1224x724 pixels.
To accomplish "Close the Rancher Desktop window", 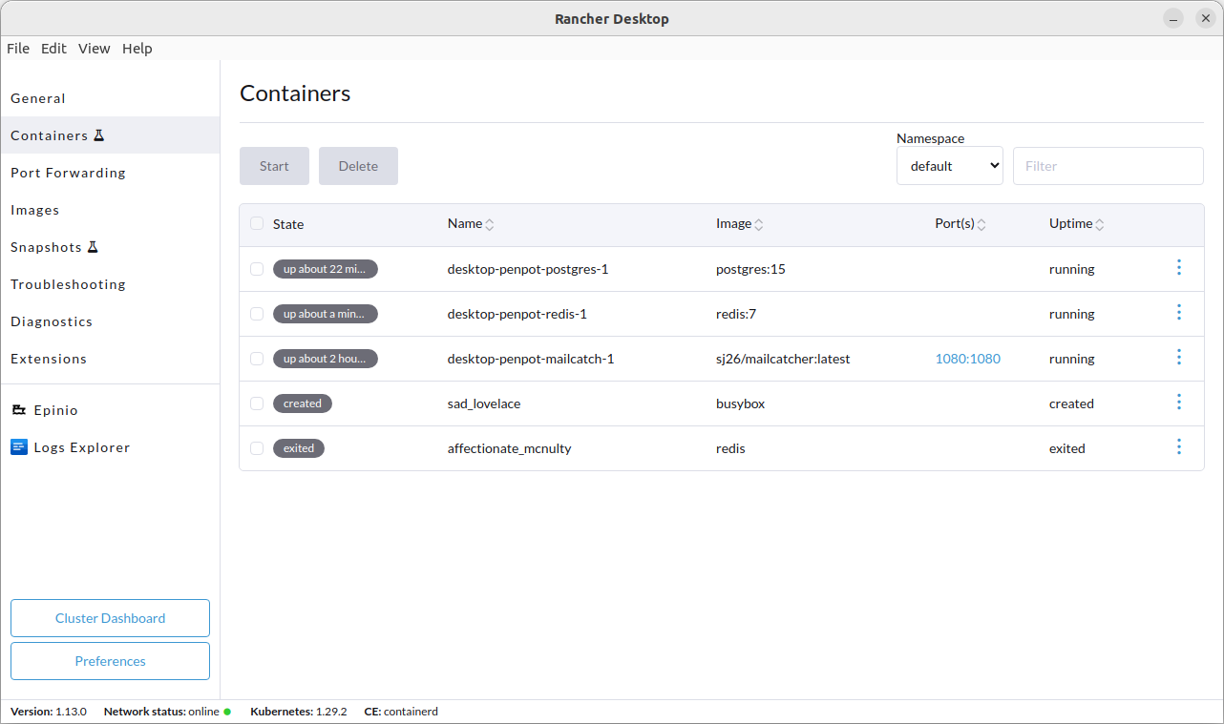I will pyautogui.click(x=1206, y=19).
